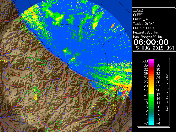Click the '5 AUG 2015 JST' date
176x132 pixels.
click(x=155, y=48)
